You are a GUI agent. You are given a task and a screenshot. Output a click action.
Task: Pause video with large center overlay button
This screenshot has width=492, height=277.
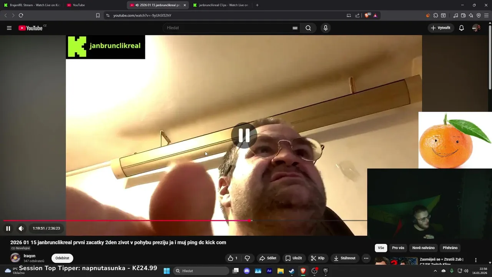244,135
